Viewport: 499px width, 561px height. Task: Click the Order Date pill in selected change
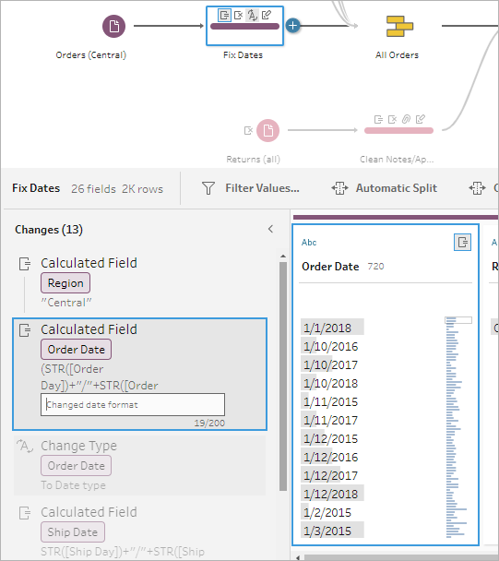point(76,349)
